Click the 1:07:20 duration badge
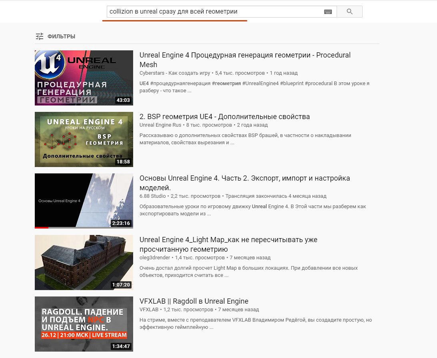This screenshot has height=358, width=437. (x=121, y=285)
